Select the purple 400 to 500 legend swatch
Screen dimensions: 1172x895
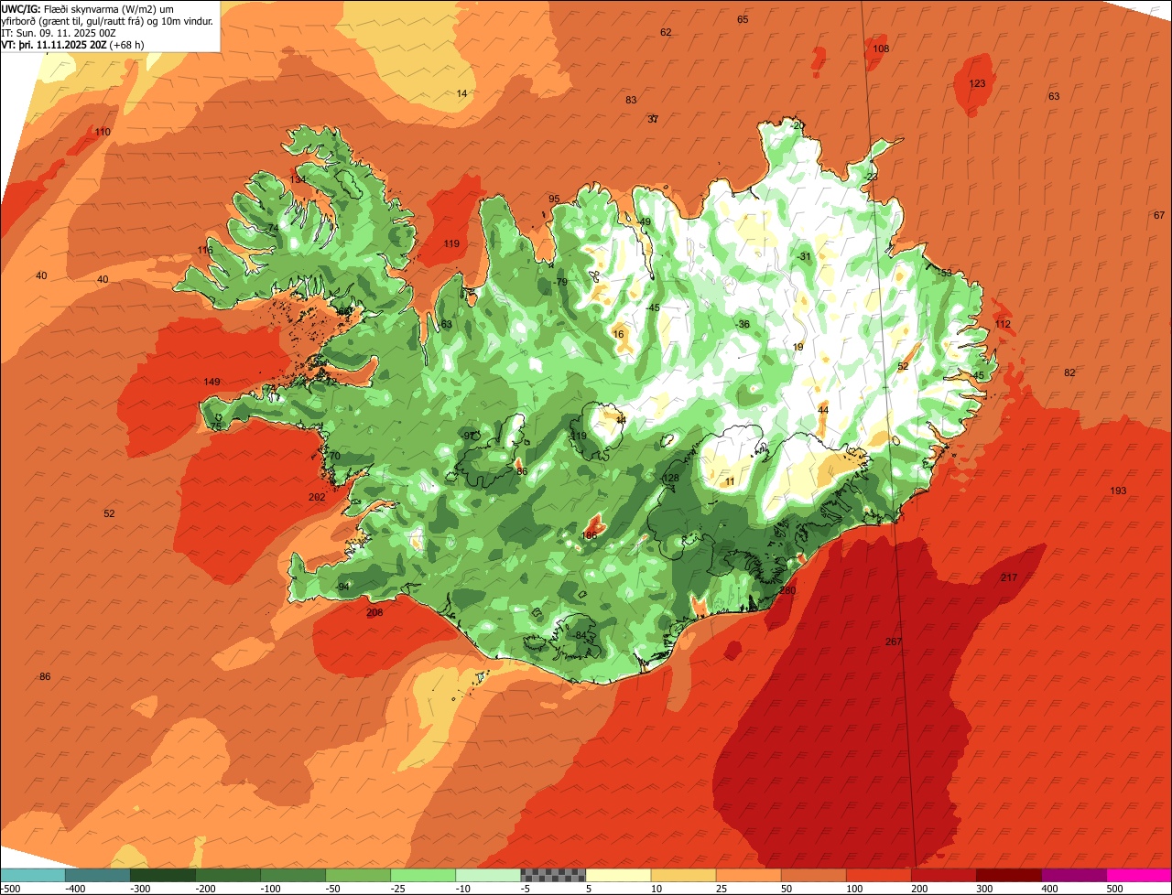coord(1074,876)
